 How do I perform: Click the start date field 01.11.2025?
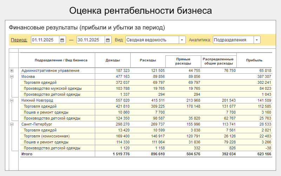pyautogui.click(x=45, y=40)
